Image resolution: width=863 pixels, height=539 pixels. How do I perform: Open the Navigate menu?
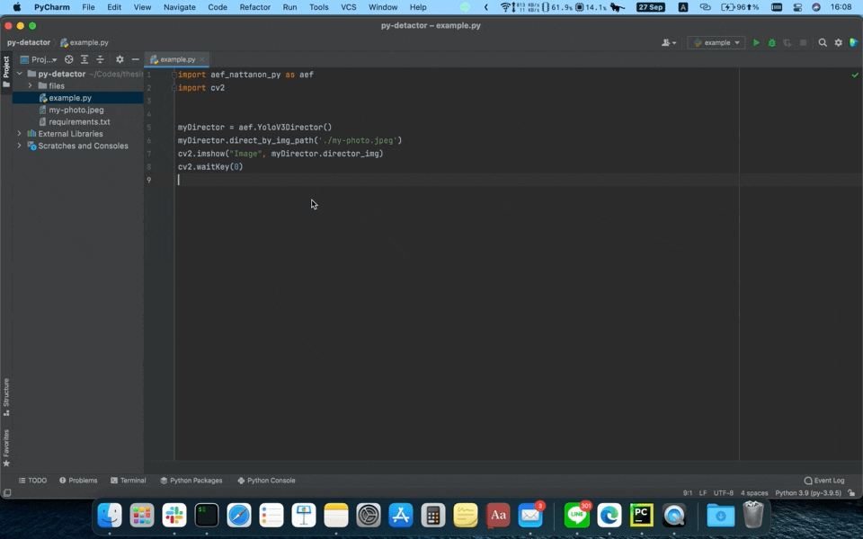tap(180, 7)
